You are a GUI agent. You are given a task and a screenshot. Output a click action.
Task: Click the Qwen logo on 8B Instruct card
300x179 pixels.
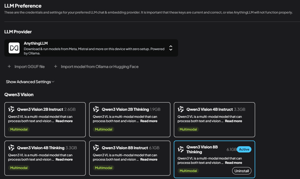[96, 148]
